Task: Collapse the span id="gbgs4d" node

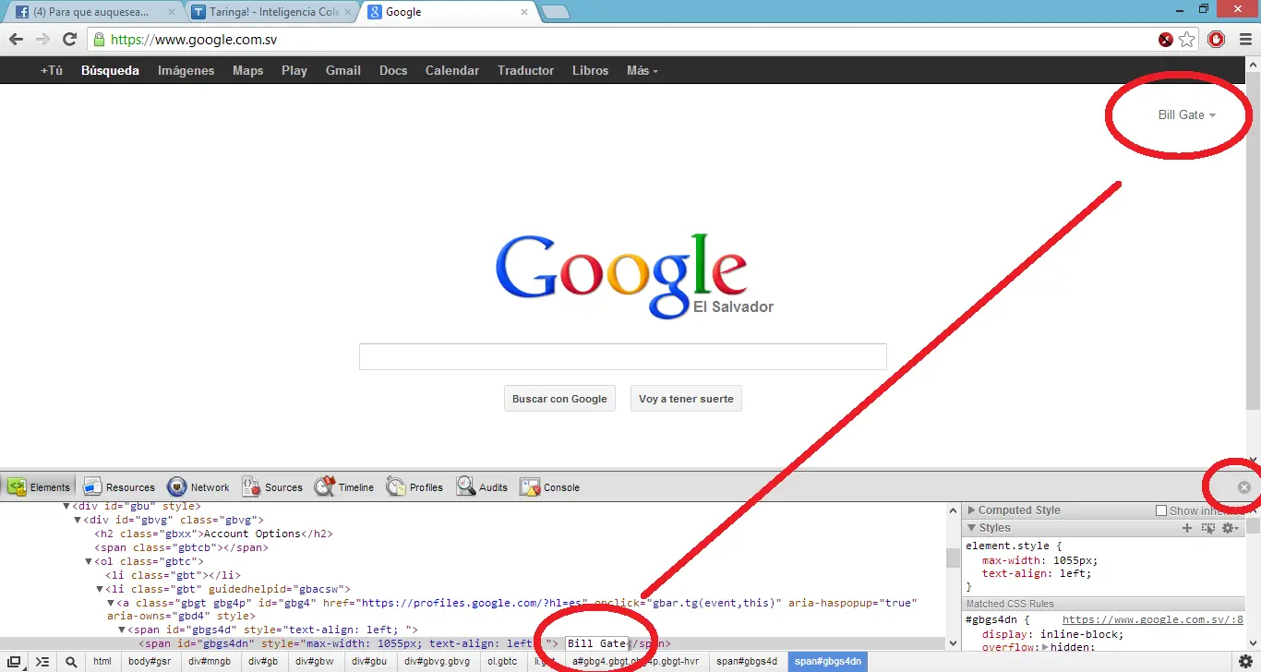Action: [x=122, y=630]
